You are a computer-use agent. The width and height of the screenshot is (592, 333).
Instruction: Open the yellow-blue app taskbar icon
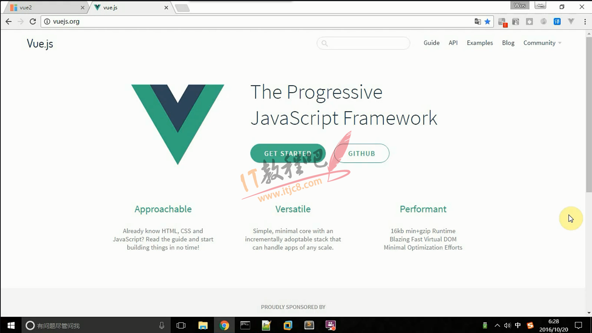pyautogui.click(x=288, y=325)
